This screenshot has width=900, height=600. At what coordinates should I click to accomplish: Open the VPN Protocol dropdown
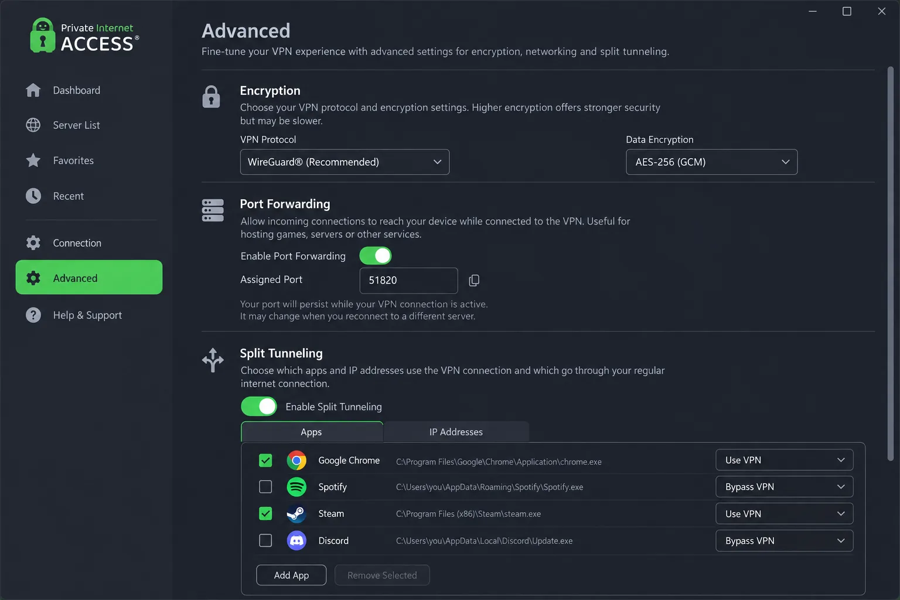click(x=345, y=162)
